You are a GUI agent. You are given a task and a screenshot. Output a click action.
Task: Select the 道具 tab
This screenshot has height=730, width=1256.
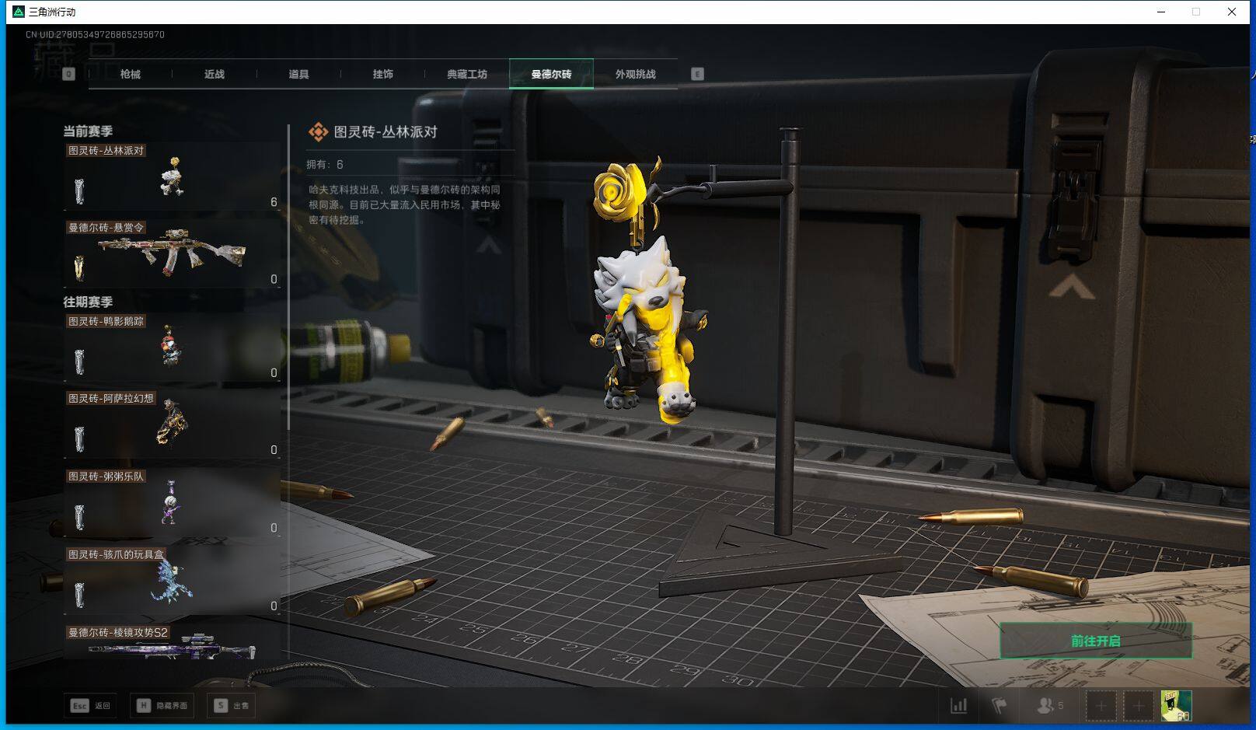click(298, 74)
